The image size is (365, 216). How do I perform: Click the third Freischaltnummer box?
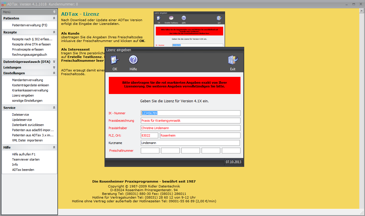coord(190,151)
